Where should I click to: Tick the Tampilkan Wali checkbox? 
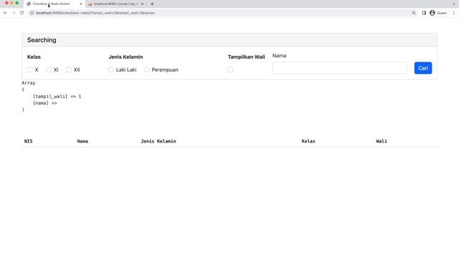pos(230,70)
